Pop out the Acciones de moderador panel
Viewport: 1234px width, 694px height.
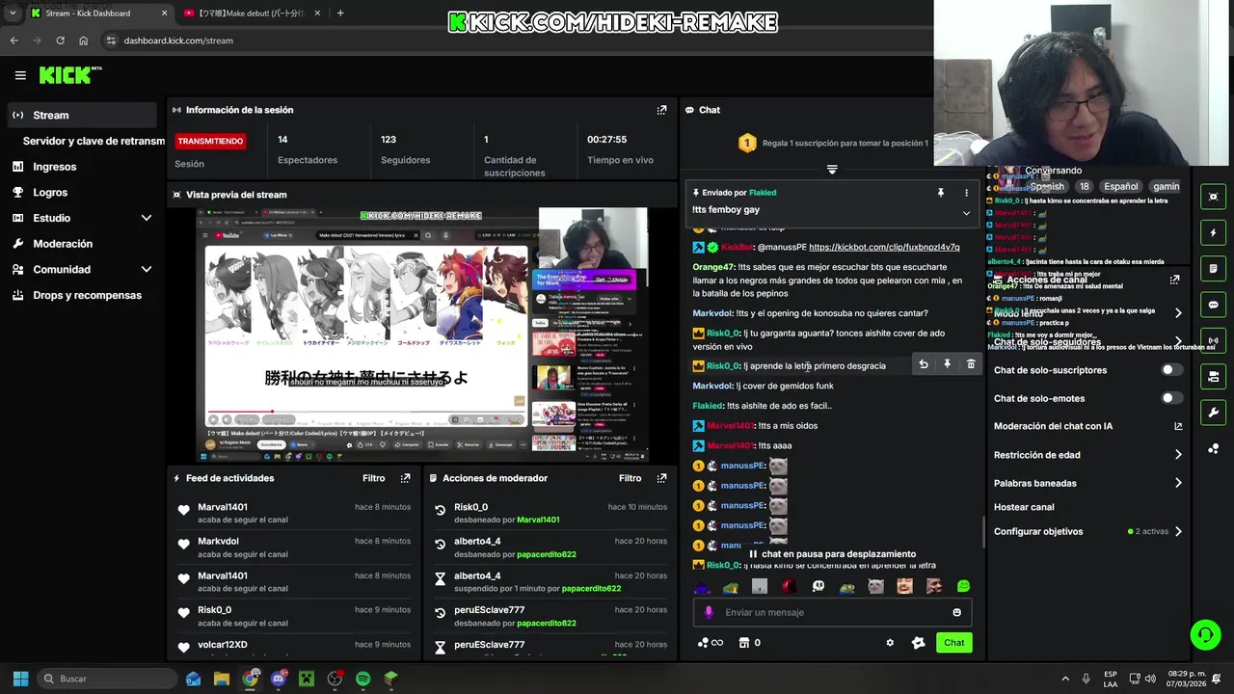[x=661, y=478]
